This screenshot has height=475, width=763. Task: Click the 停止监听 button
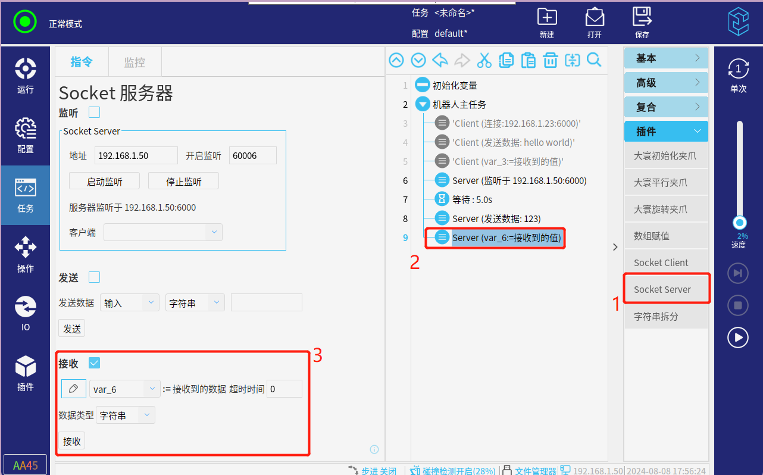pos(183,182)
